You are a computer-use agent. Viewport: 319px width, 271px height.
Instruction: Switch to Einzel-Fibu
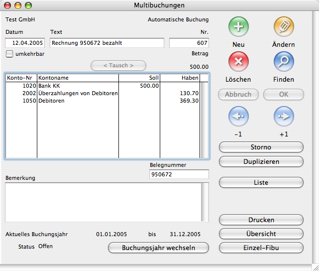[x=261, y=248]
